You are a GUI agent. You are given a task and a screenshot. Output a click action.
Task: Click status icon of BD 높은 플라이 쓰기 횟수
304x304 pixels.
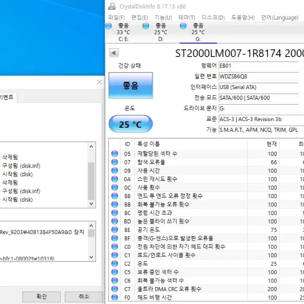coord(115,221)
